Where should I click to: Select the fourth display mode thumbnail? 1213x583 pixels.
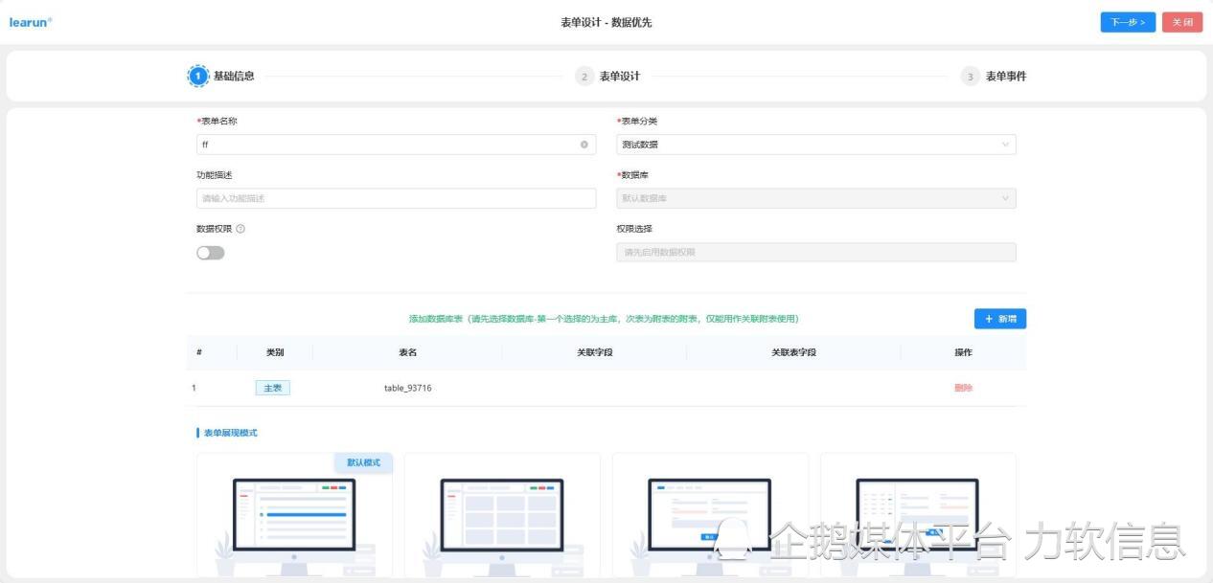[x=918, y=515]
